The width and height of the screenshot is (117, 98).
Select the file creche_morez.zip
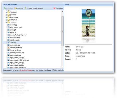tap(16, 48)
